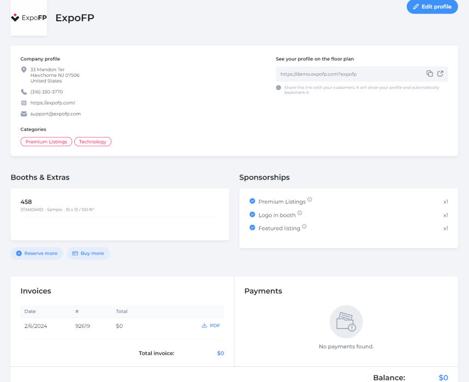Click the Buy more button
Viewport: 469px width, 382px height.
click(88, 253)
